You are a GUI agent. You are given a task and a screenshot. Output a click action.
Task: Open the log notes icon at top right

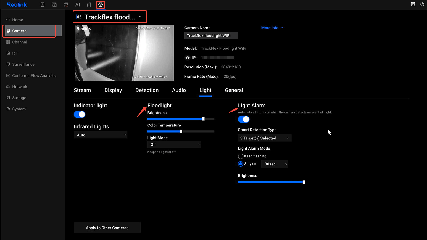coord(413,4)
